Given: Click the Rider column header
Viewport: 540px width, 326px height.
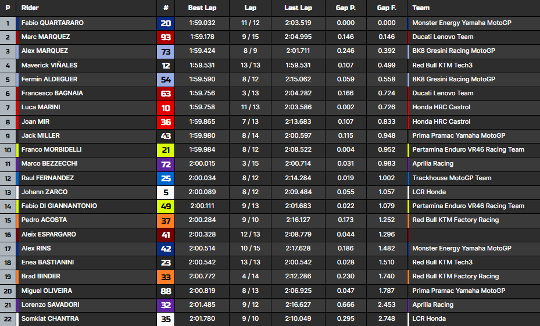Looking at the screenshot, I should (30, 8).
